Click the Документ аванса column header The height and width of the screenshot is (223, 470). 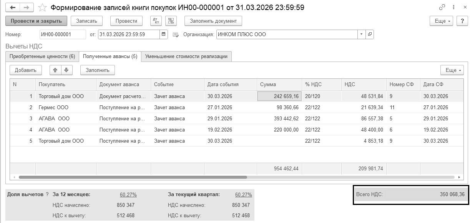click(x=123, y=84)
